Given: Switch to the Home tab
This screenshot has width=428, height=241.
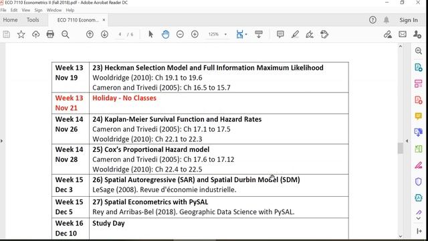Looking at the screenshot, I should click(x=11, y=20).
